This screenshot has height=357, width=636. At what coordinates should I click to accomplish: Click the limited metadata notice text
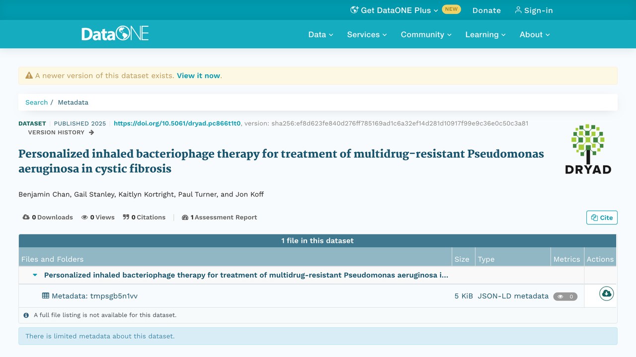100,336
